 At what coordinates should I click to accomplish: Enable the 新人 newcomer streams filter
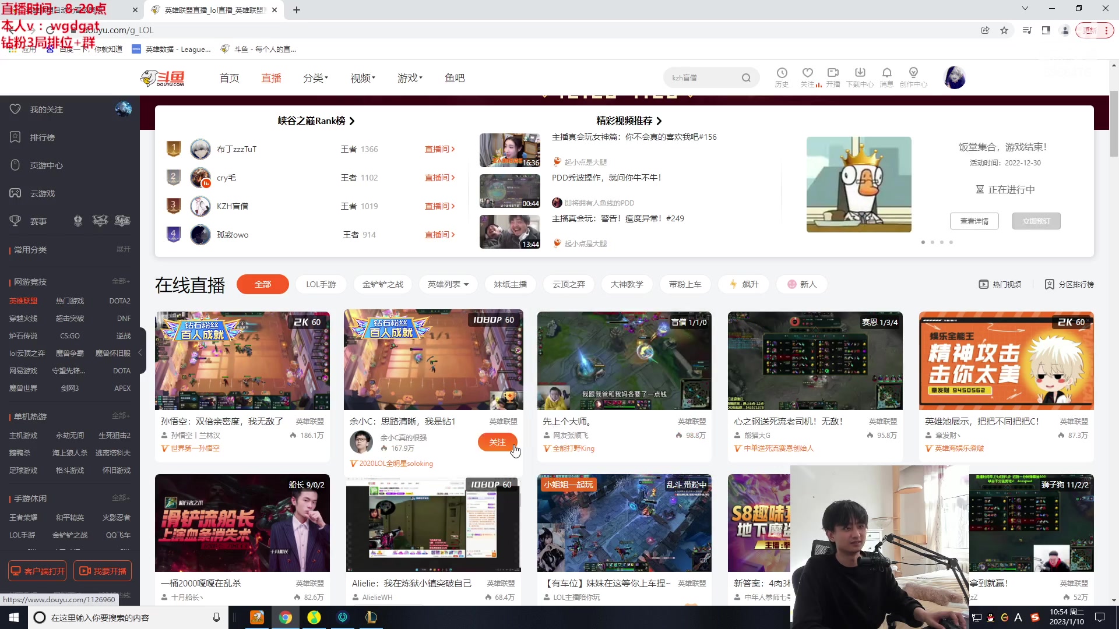click(x=801, y=284)
